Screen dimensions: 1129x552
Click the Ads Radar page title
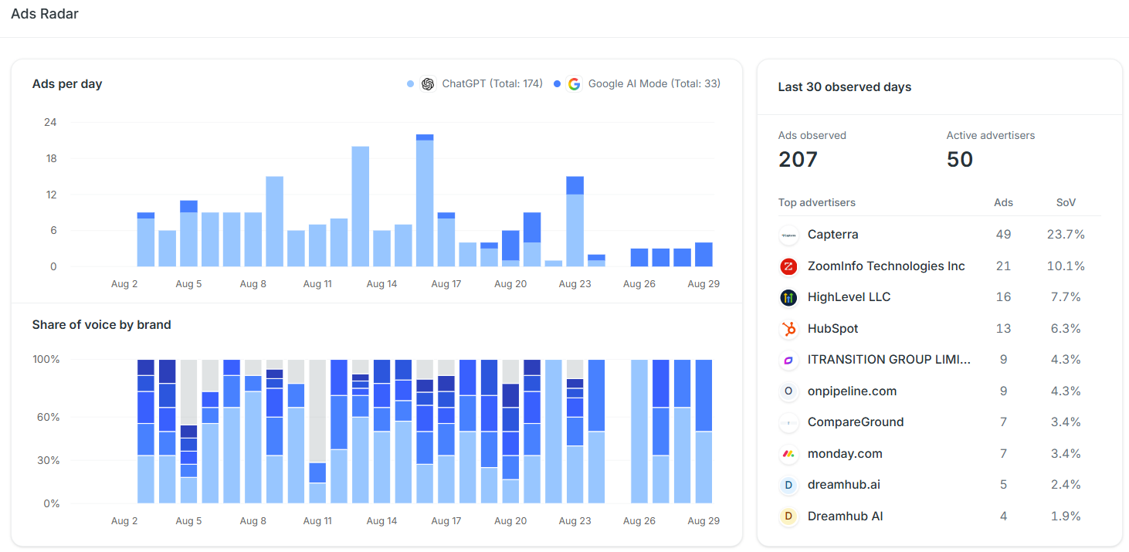point(45,14)
